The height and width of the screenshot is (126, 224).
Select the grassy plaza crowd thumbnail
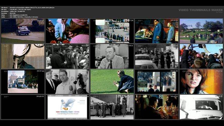[x=201, y=31]
